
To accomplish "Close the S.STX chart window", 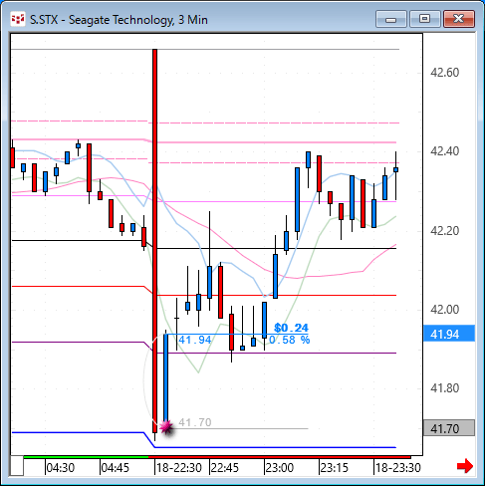I will tap(459, 19).
